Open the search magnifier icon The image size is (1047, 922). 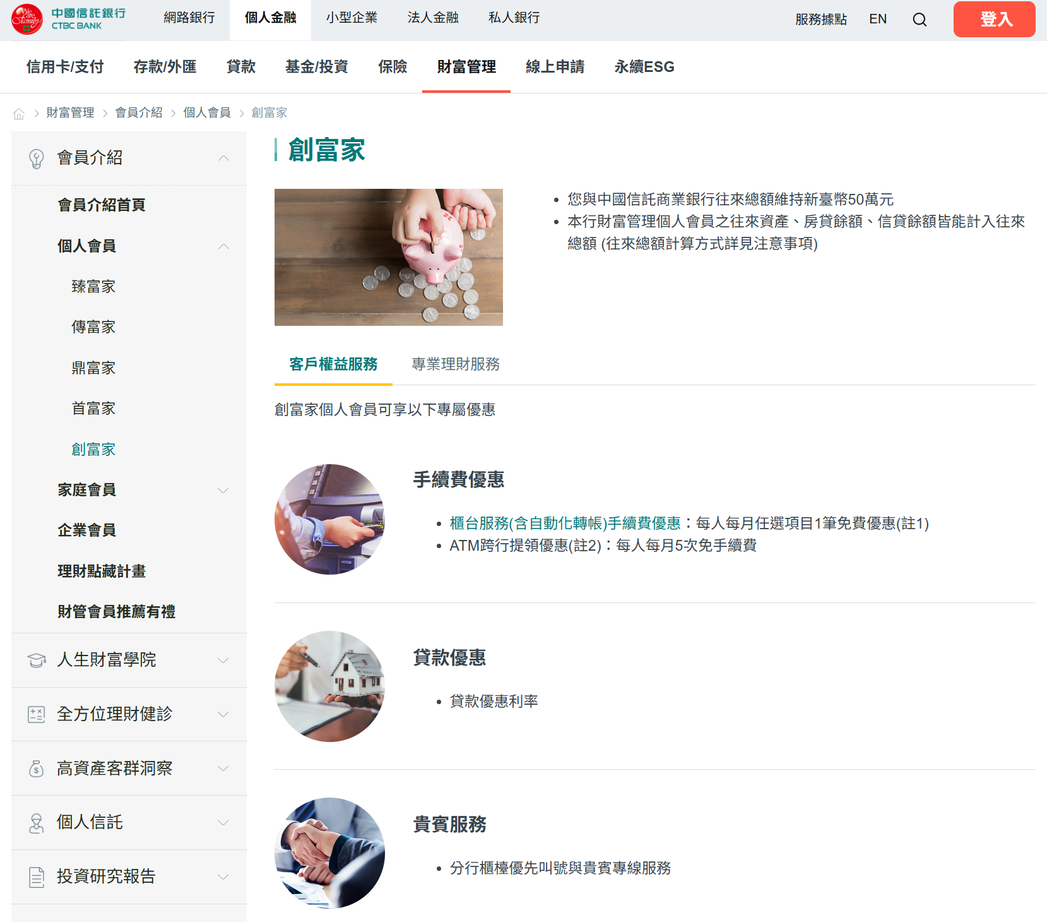(920, 20)
